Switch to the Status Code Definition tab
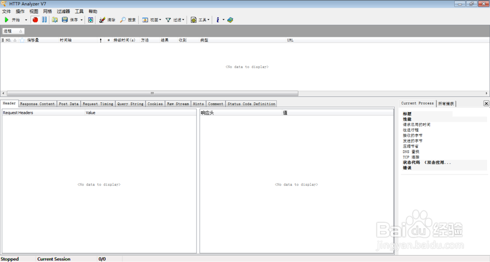This screenshot has height=262, width=490. click(x=251, y=104)
